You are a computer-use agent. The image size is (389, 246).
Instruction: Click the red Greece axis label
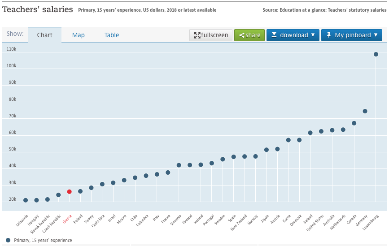67,219
